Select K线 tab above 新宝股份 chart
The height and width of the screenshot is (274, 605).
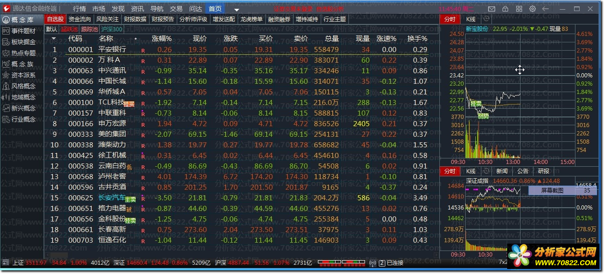(x=471, y=19)
